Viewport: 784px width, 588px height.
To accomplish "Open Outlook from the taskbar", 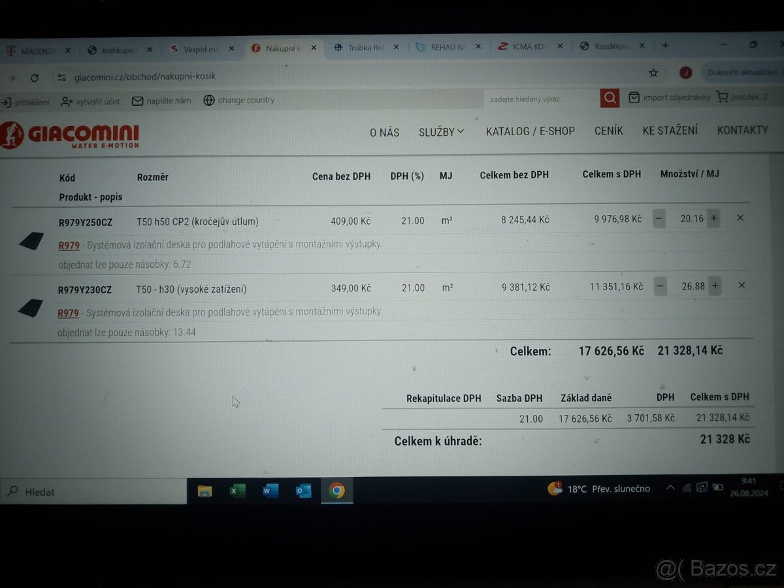I will (x=303, y=490).
